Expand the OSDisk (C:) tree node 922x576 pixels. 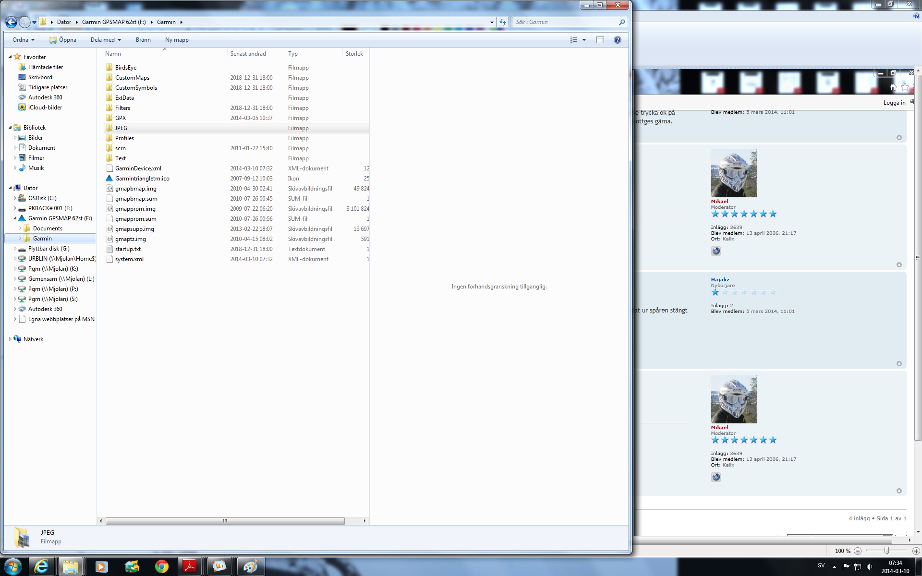click(15, 198)
